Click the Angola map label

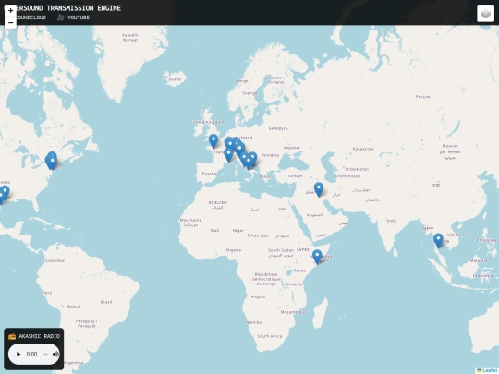[x=258, y=296]
